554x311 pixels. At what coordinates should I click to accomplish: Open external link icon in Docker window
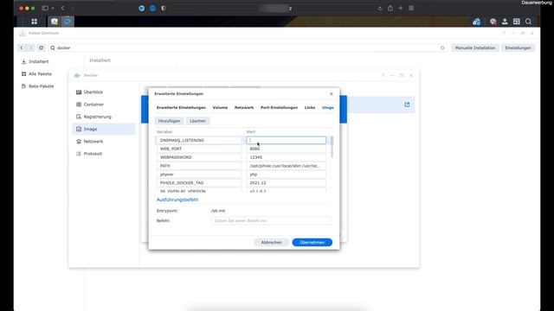[407, 105]
